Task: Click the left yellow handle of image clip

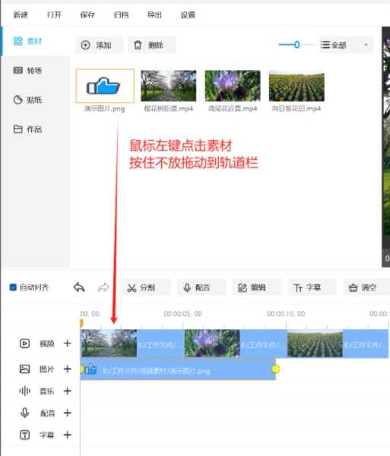Action: 82,369
